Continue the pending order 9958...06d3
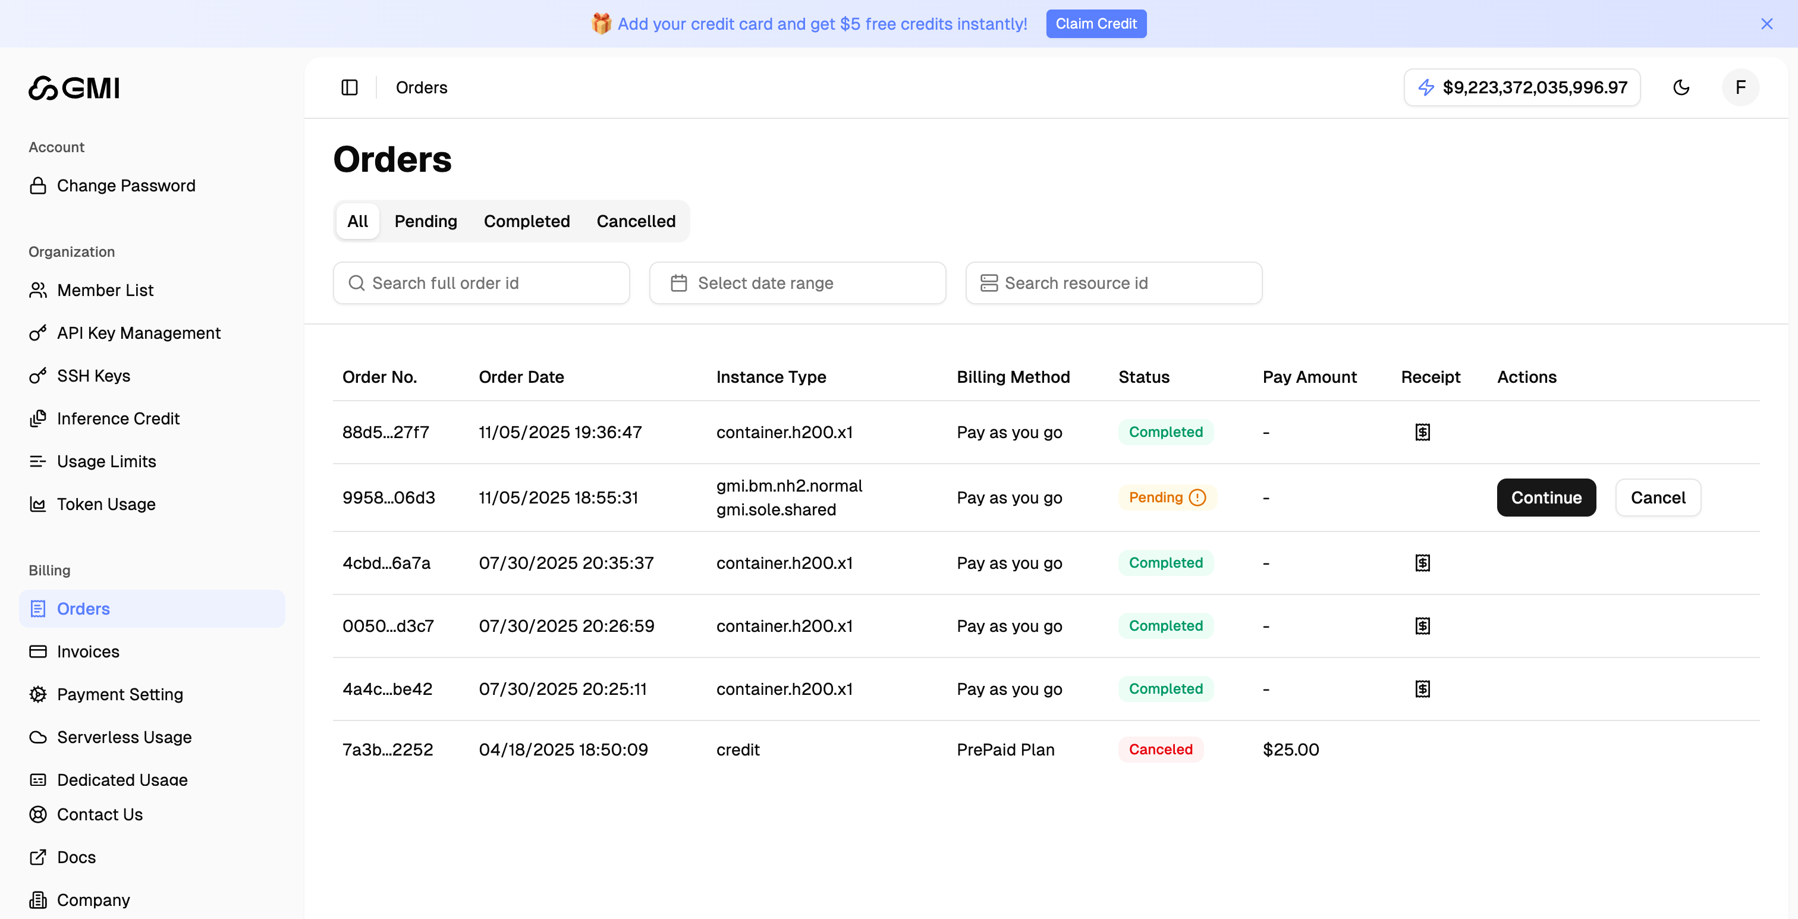The height and width of the screenshot is (919, 1798). point(1545,497)
